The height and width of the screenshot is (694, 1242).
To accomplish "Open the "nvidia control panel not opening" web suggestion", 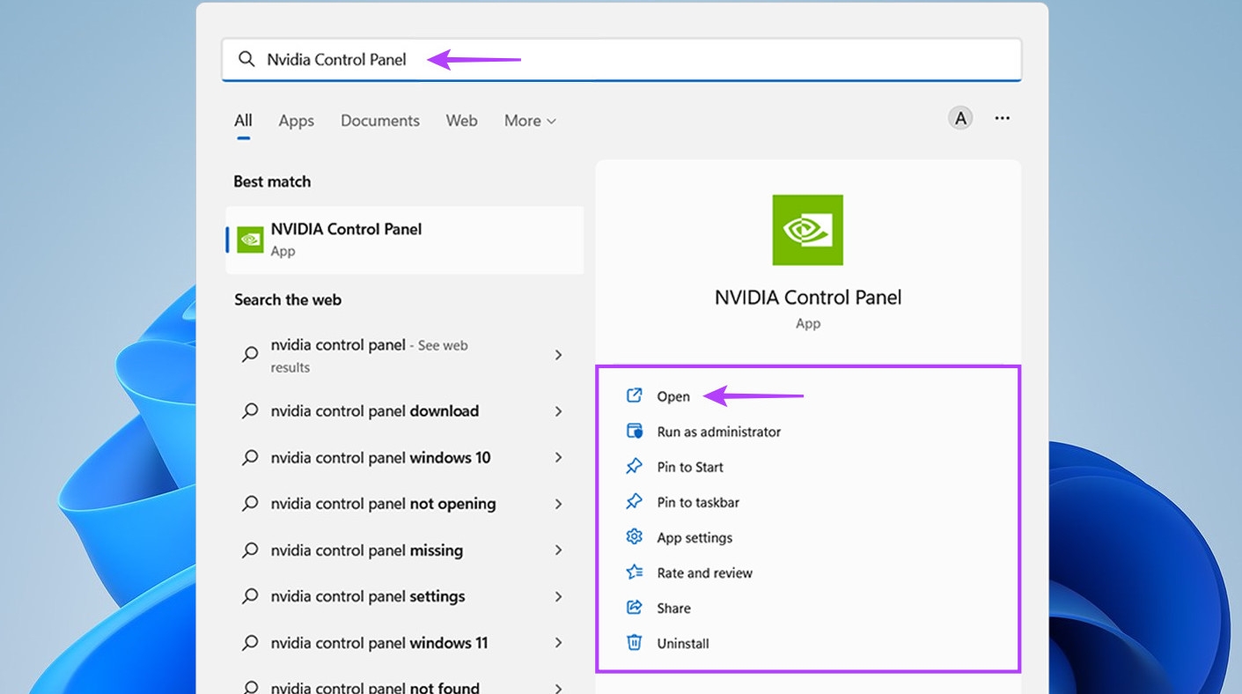I will coord(383,504).
